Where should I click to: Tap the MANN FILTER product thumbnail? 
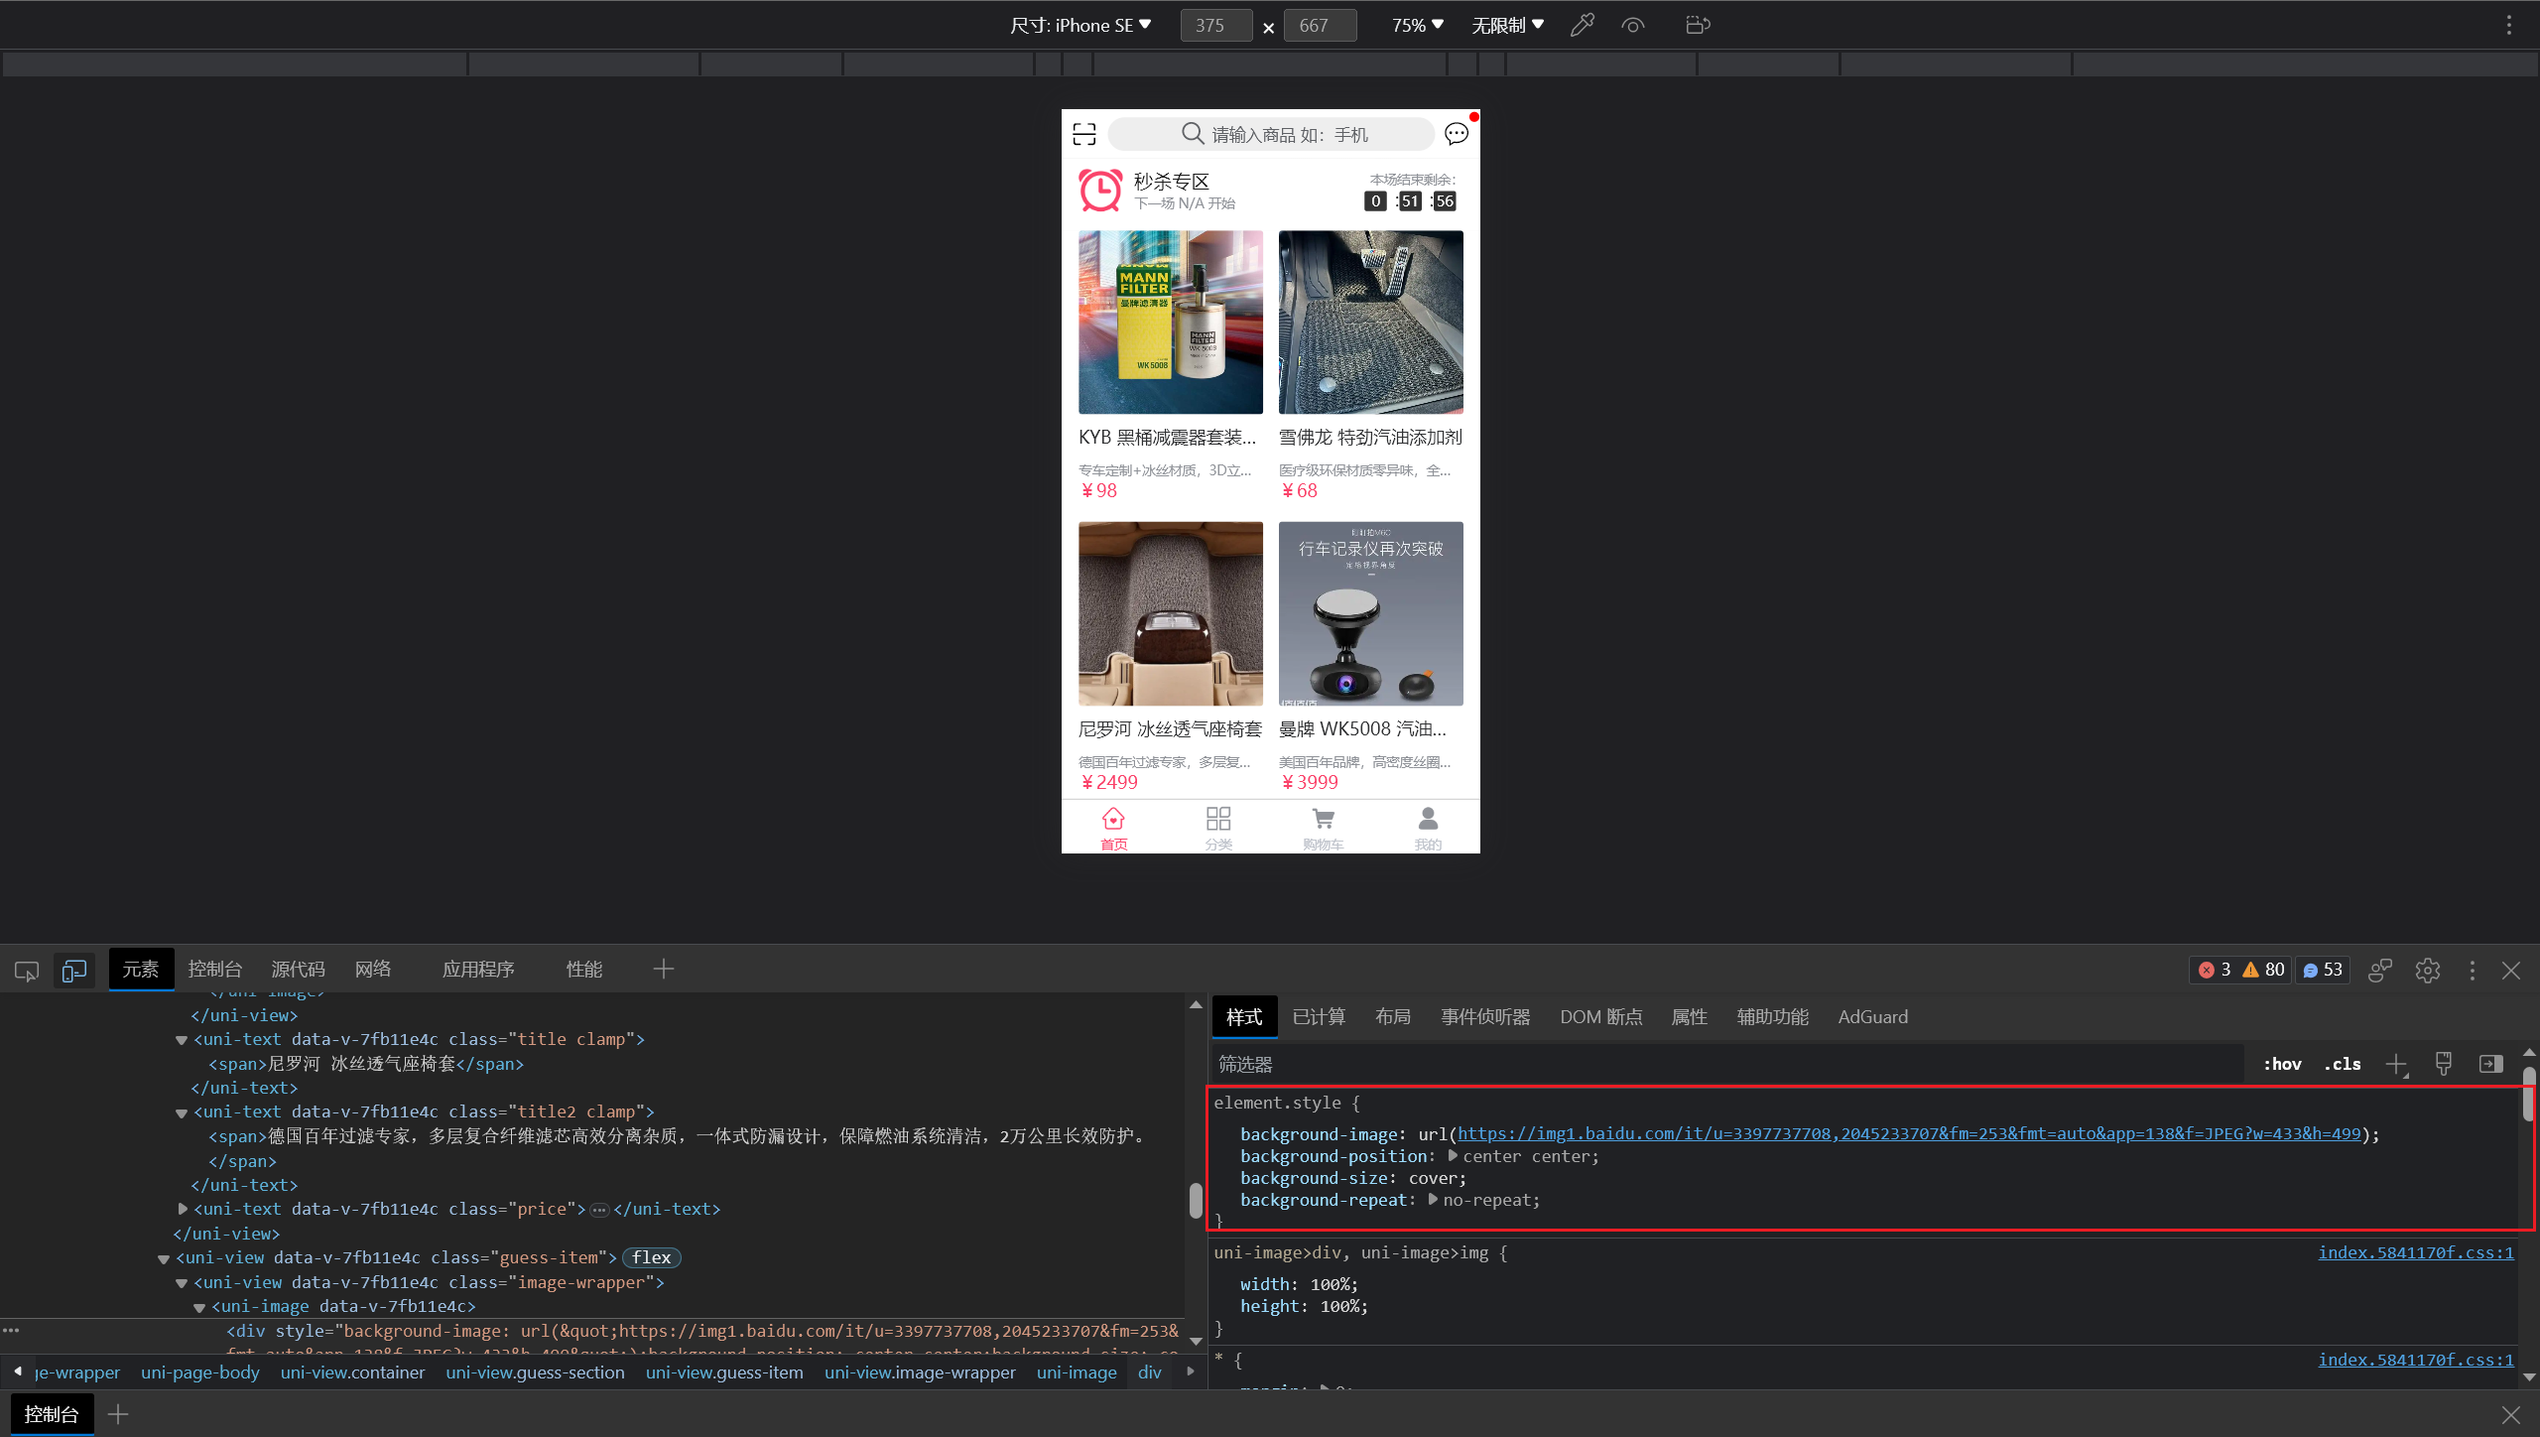(x=1171, y=323)
